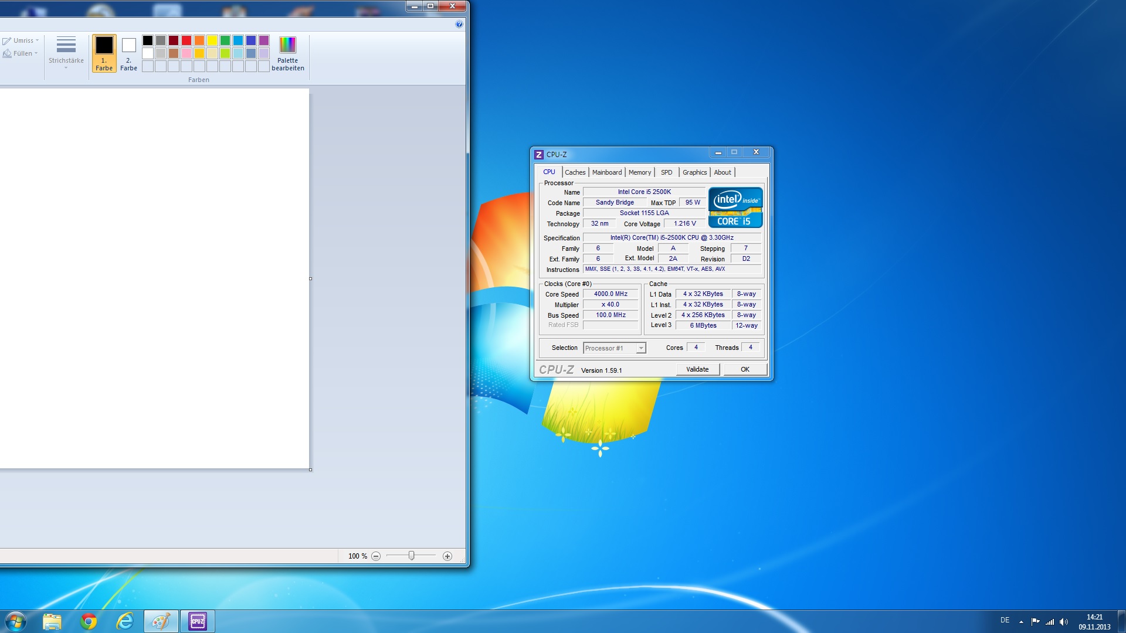Expand the Strichstärke line width dropdown
Image resolution: width=1126 pixels, height=633 pixels.
tap(66, 53)
